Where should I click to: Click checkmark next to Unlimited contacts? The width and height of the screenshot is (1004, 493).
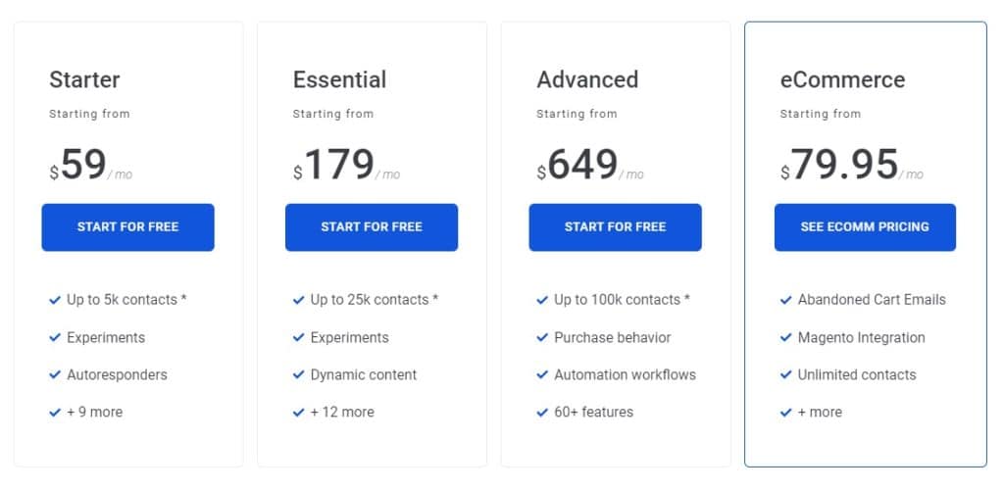[786, 374]
